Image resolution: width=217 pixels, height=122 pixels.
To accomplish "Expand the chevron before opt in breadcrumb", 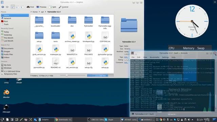I will pos(39,12).
